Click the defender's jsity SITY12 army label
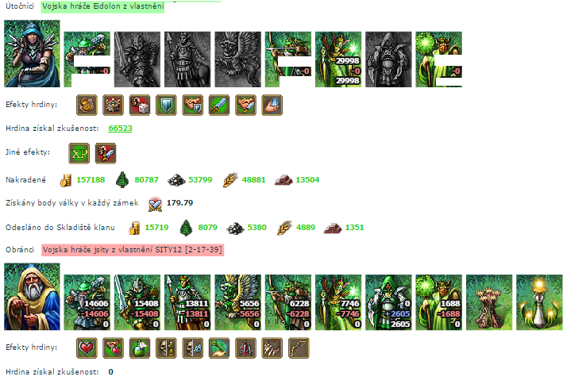 tap(133, 250)
